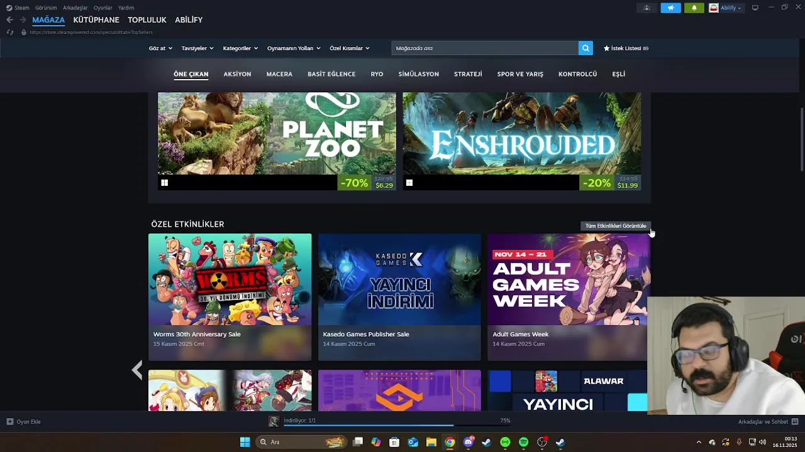Screen dimensions: 805x452
Task: Open Task View on the taskbar
Action: (358, 442)
